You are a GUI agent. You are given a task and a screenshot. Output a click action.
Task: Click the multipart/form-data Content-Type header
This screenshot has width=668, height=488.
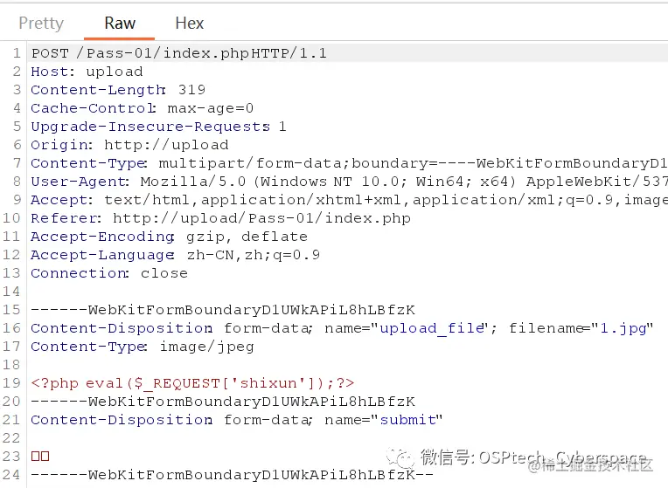(x=349, y=163)
